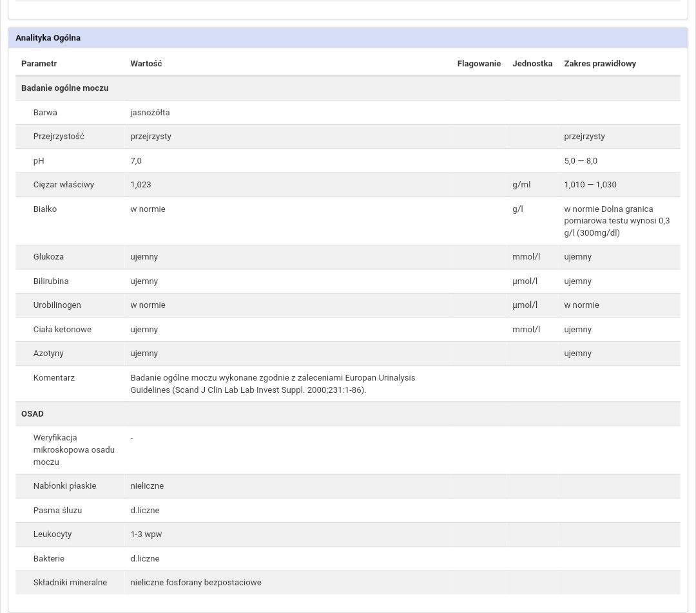The image size is (696, 613).
Task: Click the Komentarz text about Urinalysis Guidelines
Action: click(272, 384)
